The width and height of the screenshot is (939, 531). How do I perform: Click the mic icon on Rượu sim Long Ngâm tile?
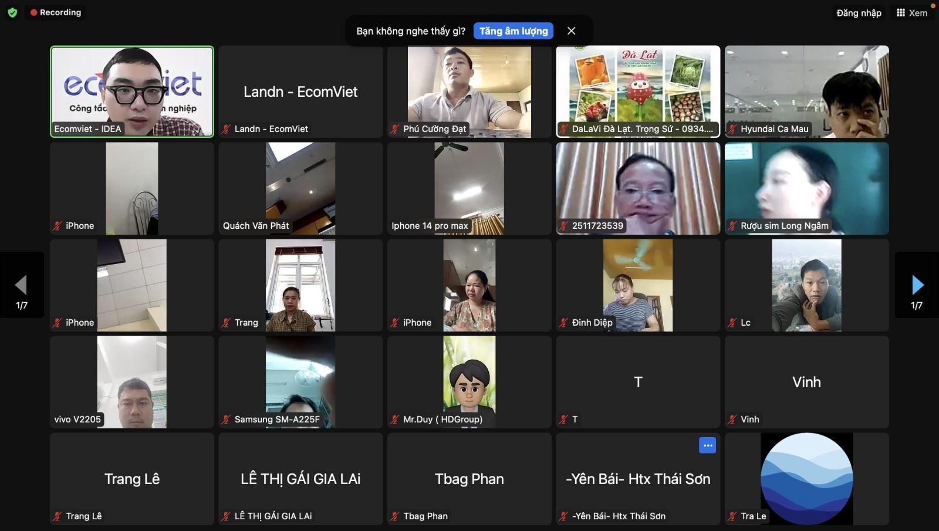pyautogui.click(x=731, y=225)
